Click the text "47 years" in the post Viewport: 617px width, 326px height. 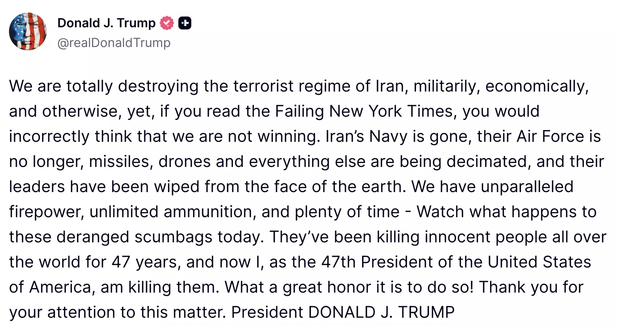[x=146, y=262]
